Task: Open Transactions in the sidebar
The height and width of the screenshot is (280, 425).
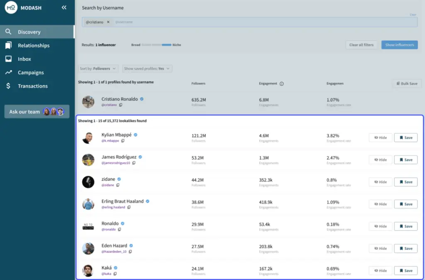Action: (x=32, y=86)
